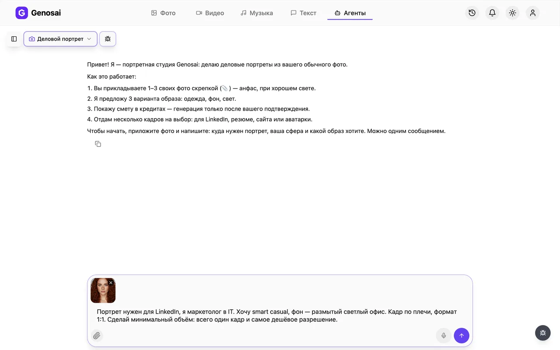Open the history clock icon
Viewport: 560px width, 350px height.
[x=472, y=13]
